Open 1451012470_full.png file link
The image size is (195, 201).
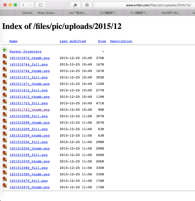pos(29,181)
